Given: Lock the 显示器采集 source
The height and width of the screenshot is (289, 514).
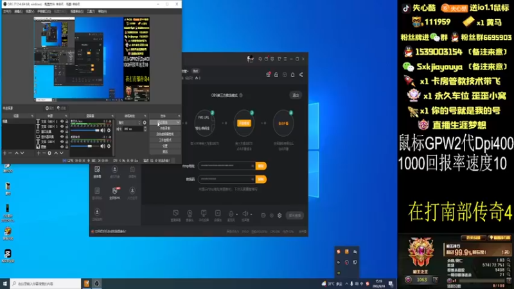Looking at the screenshot, I should click(67, 137).
